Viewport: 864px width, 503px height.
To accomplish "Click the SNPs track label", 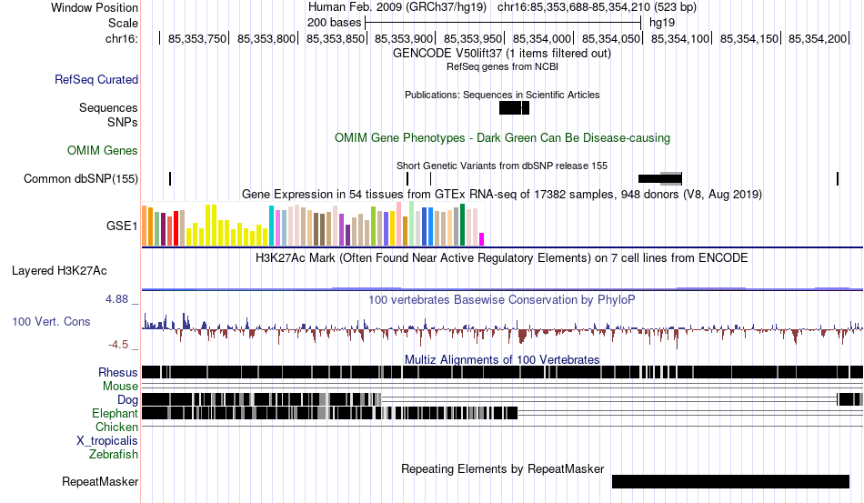I will tap(123, 122).
